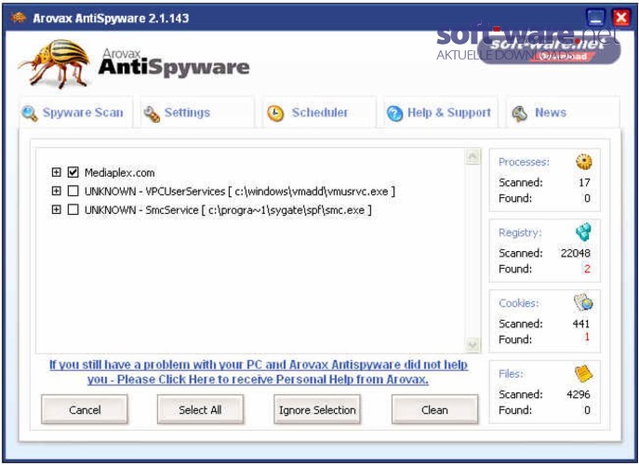Click the Spyware Scan magnifier icon

pos(30,113)
